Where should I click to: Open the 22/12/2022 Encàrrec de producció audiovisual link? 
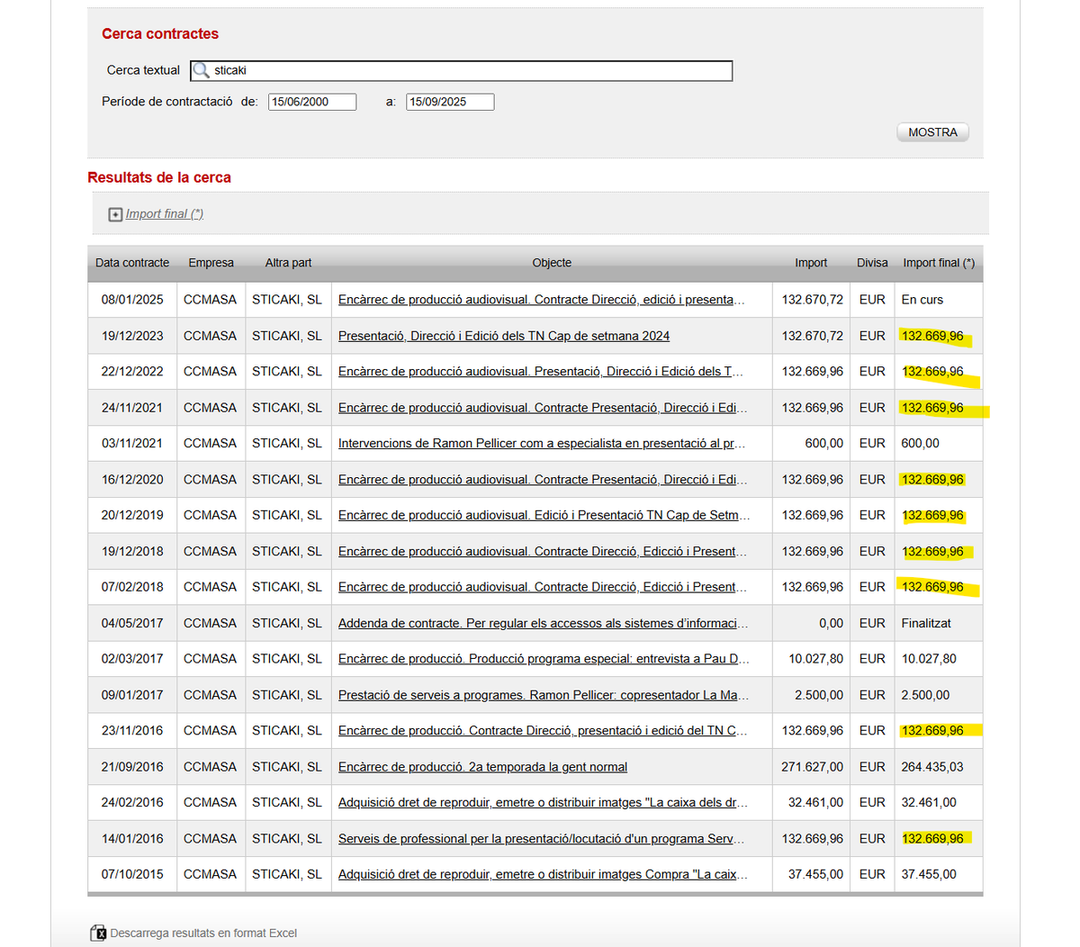point(541,371)
